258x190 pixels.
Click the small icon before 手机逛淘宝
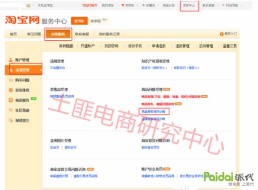[x=29, y=6]
